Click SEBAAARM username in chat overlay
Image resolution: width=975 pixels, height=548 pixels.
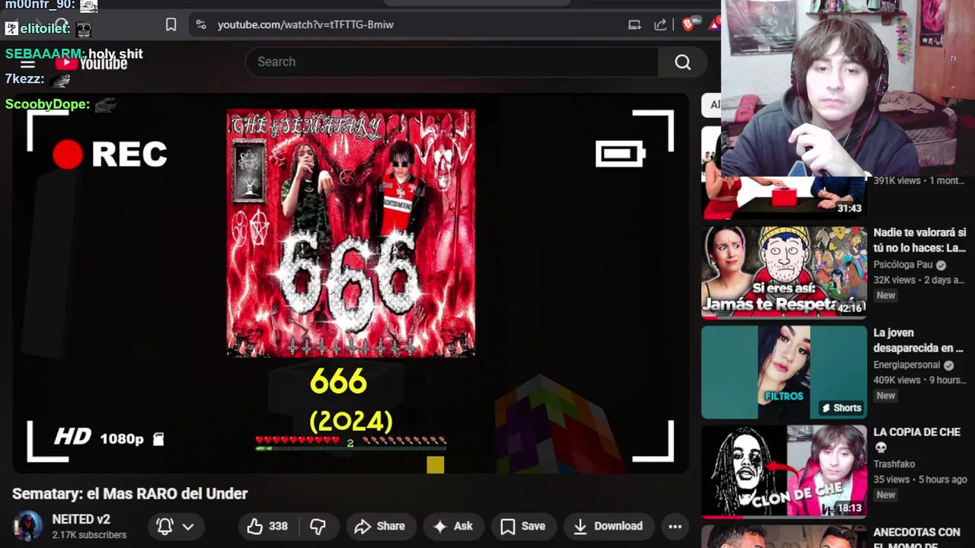click(44, 54)
